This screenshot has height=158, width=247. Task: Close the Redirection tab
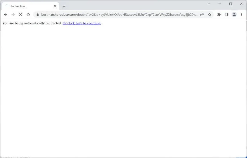[55, 6]
